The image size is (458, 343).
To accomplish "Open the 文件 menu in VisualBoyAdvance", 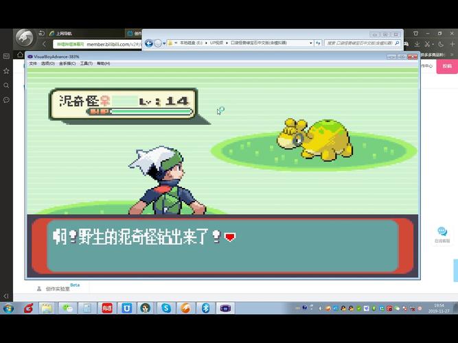I will point(33,63).
